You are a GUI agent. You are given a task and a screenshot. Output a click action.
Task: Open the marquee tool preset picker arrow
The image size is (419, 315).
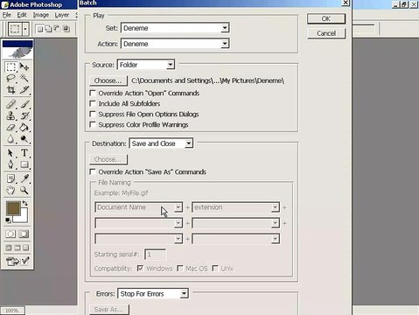pos(25,29)
